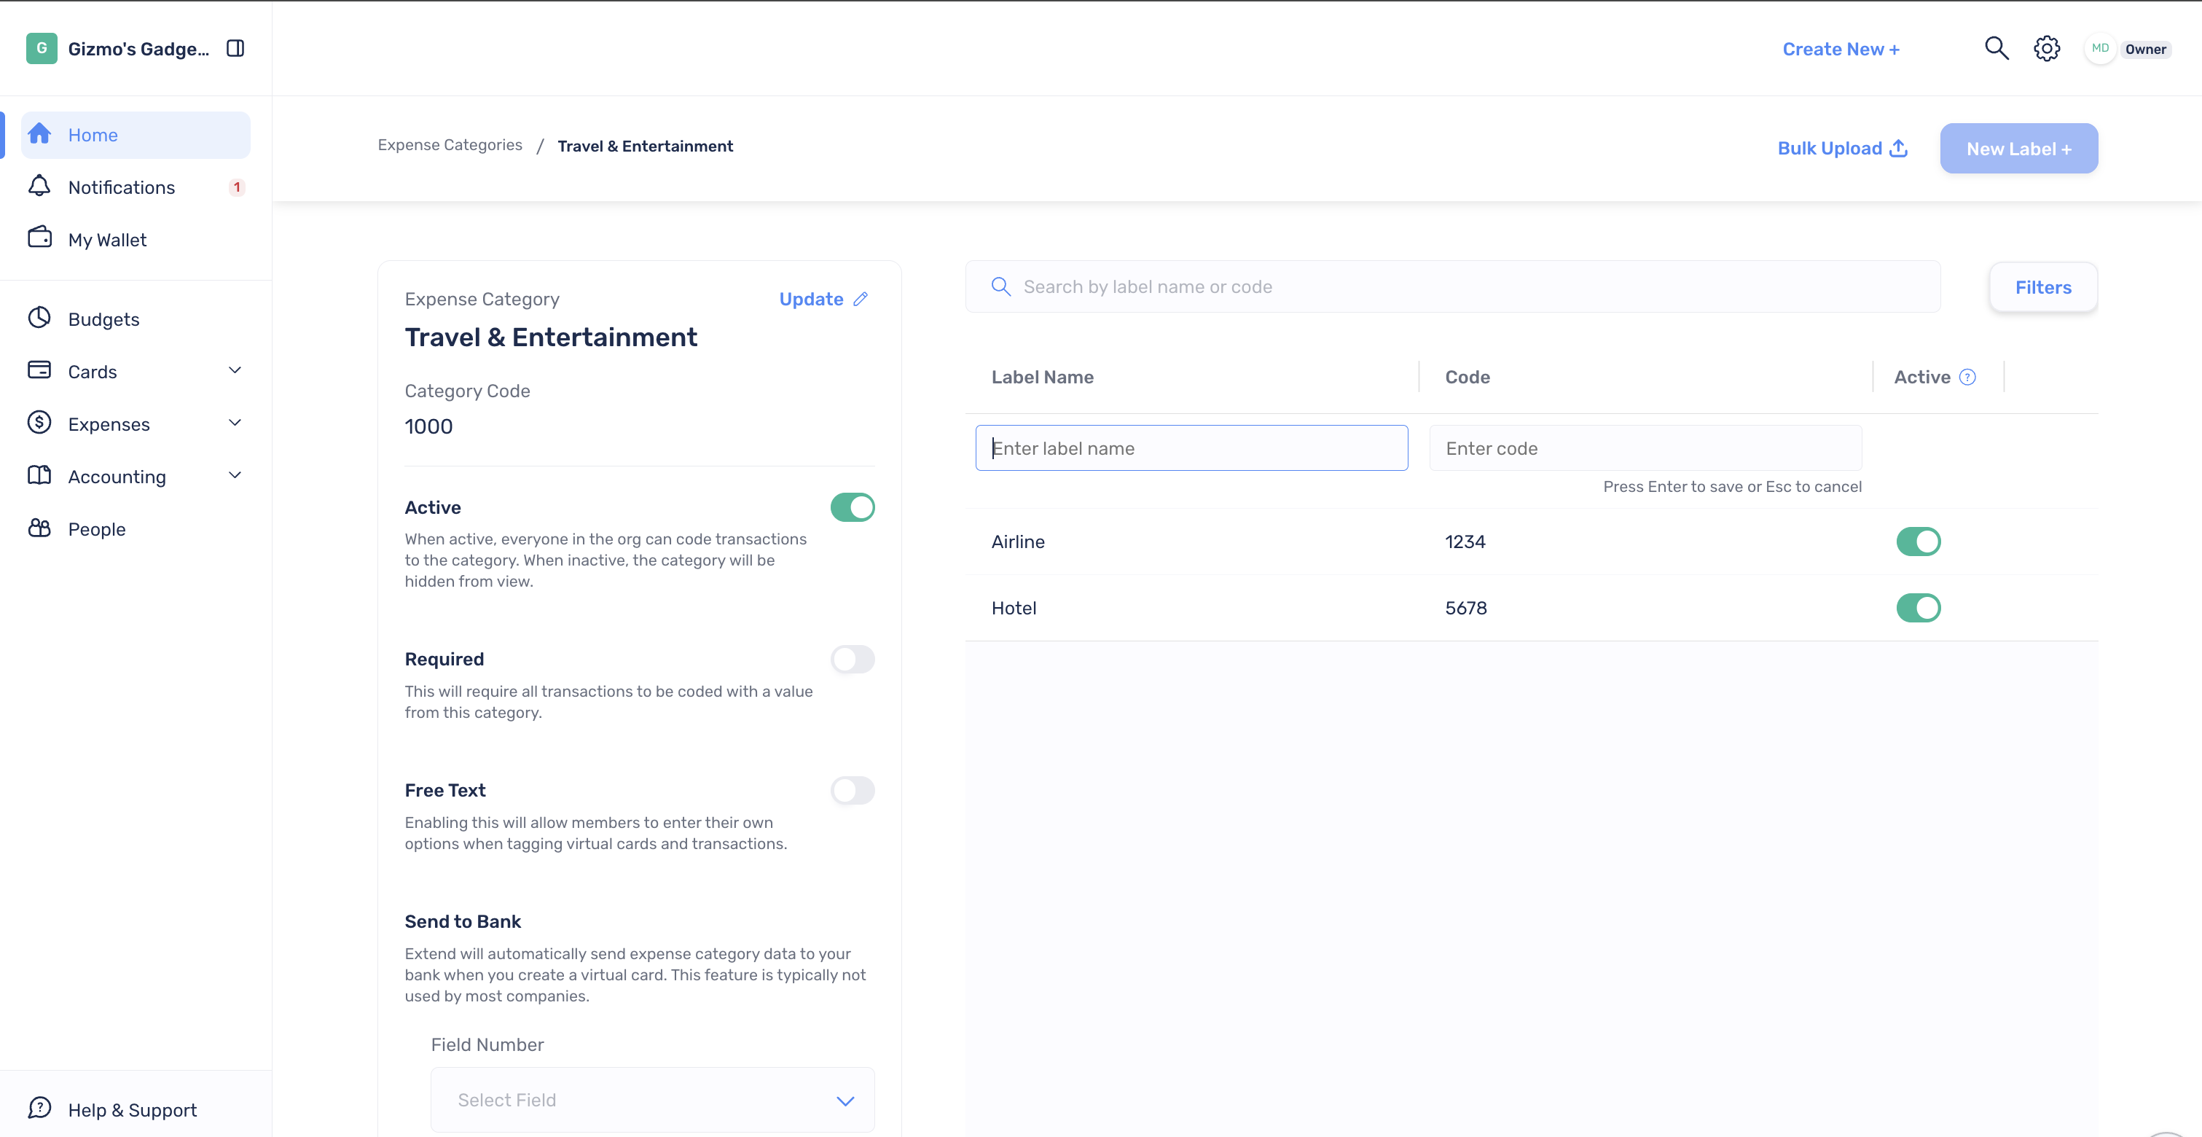2202x1137 pixels.
Task: Click the category code value 1000
Action: (x=428, y=426)
